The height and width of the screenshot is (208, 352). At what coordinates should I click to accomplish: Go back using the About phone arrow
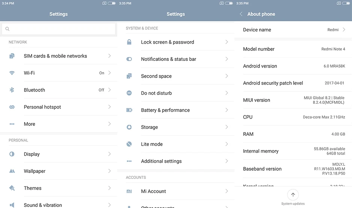pyautogui.click(x=241, y=14)
